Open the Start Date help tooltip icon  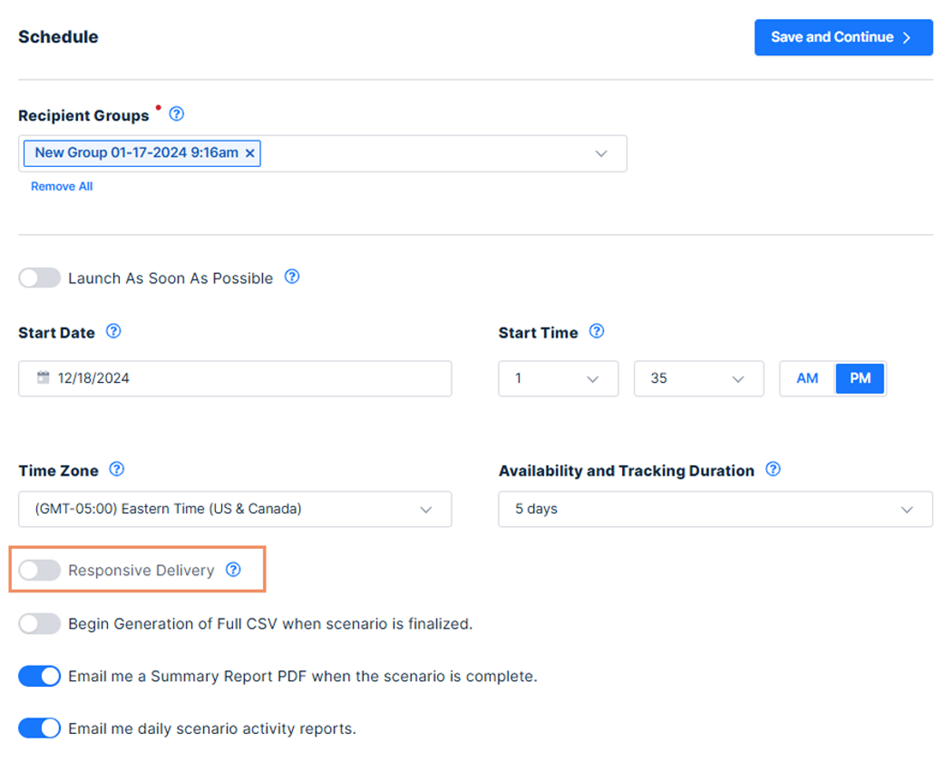click(113, 332)
